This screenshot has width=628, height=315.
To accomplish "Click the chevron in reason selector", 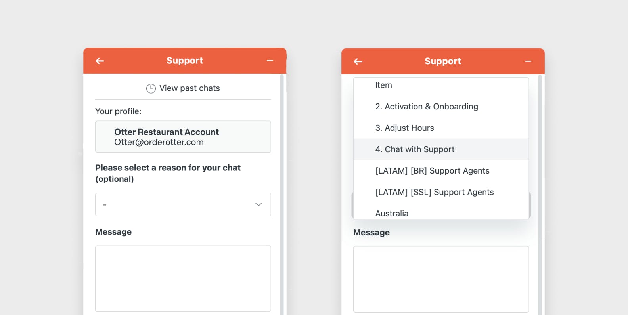I will (258, 204).
